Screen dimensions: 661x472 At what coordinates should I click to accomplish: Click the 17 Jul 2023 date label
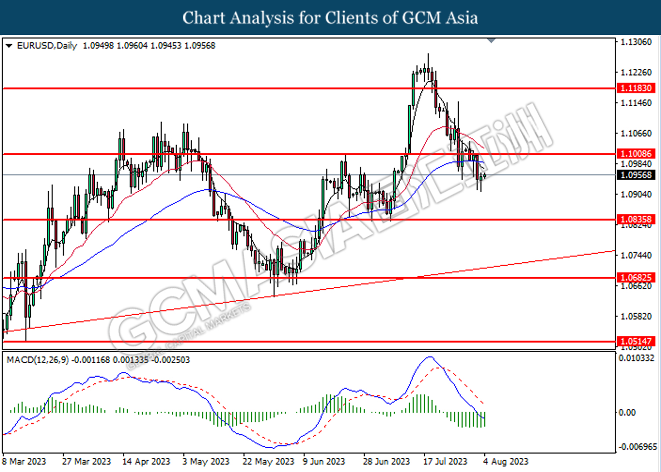[x=445, y=461]
